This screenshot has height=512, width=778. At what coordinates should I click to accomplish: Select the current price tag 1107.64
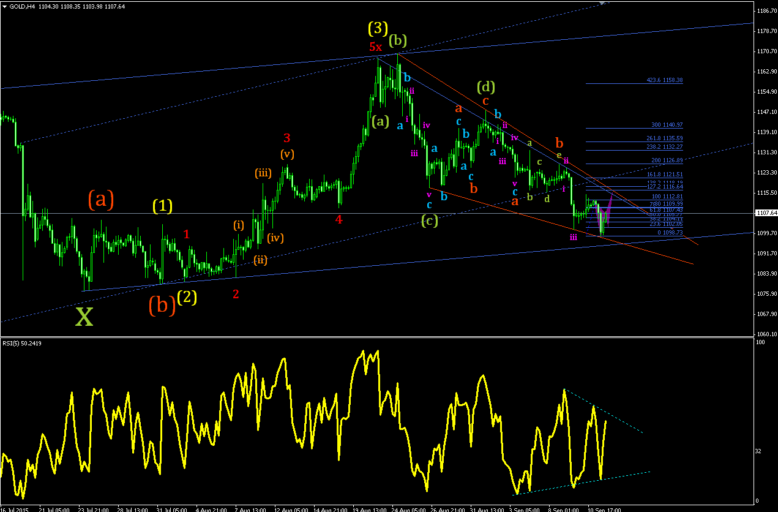[766, 213]
